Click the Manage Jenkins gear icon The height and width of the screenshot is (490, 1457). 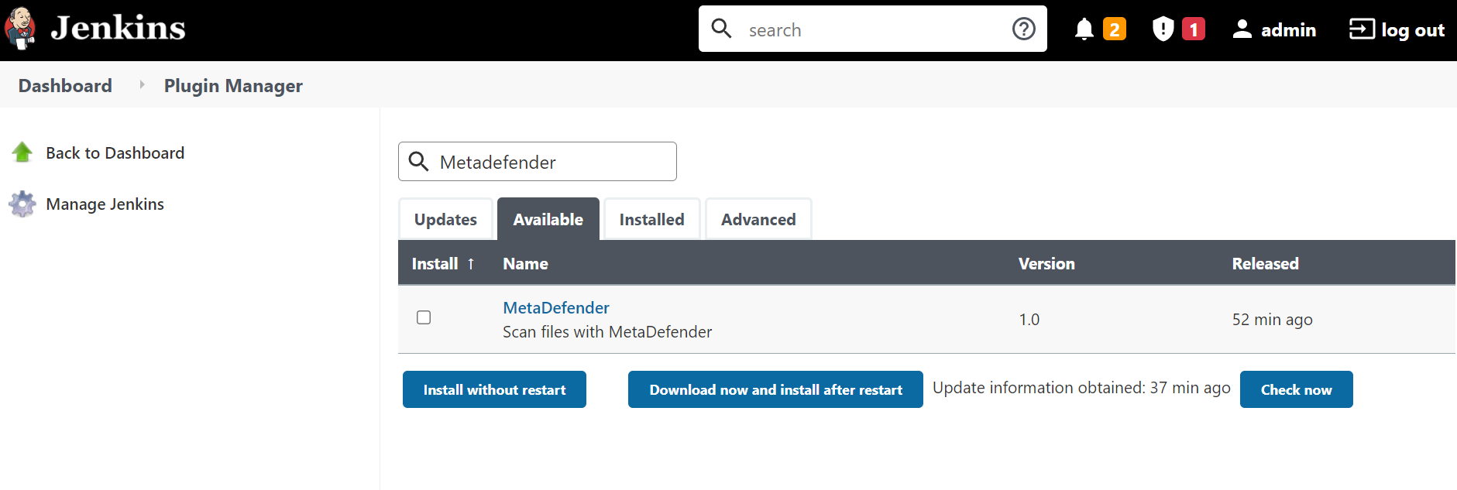(x=22, y=204)
